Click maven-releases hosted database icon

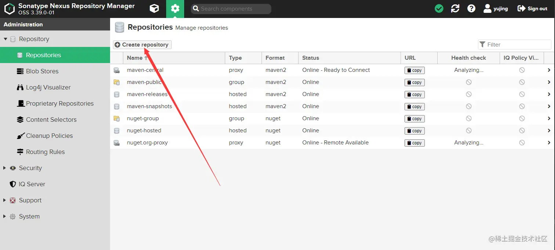point(117,94)
